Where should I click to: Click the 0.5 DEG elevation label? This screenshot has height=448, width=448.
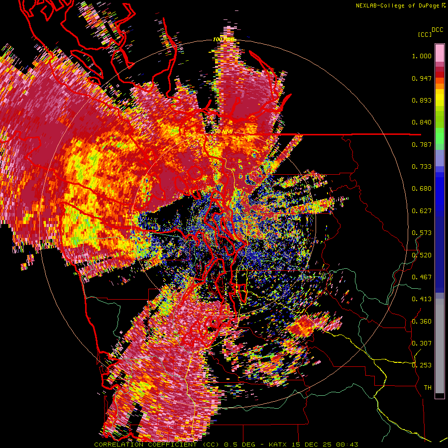[239, 445]
